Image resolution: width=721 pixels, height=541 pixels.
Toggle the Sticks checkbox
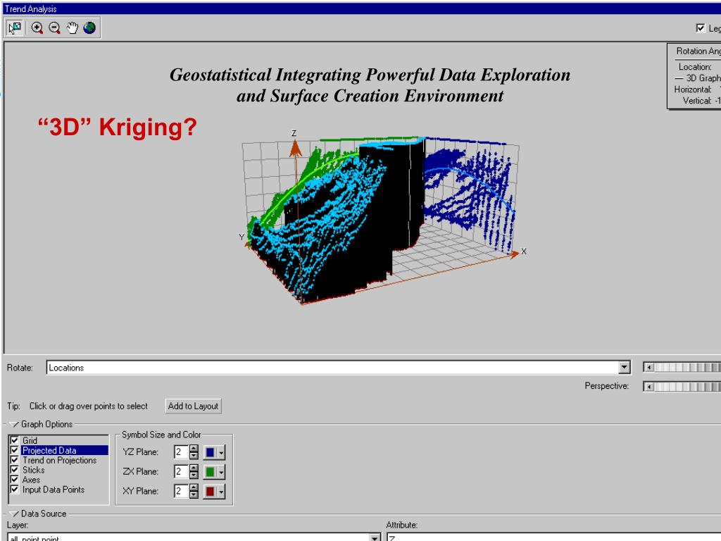(14, 469)
